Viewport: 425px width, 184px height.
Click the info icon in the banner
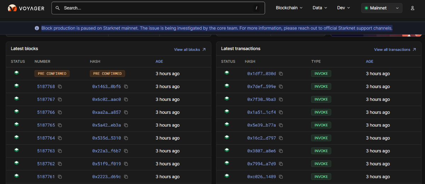pyautogui.click(x=37, y=28)
